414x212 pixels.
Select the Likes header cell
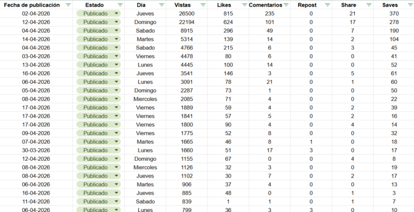pyautogui.click(x=228, y=5)
